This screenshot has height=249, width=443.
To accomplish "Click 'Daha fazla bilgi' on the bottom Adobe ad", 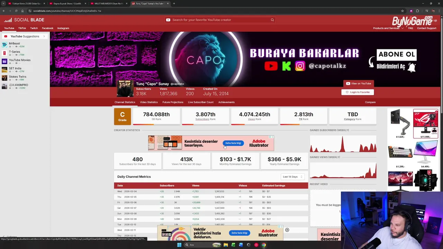I will (239, 233).
